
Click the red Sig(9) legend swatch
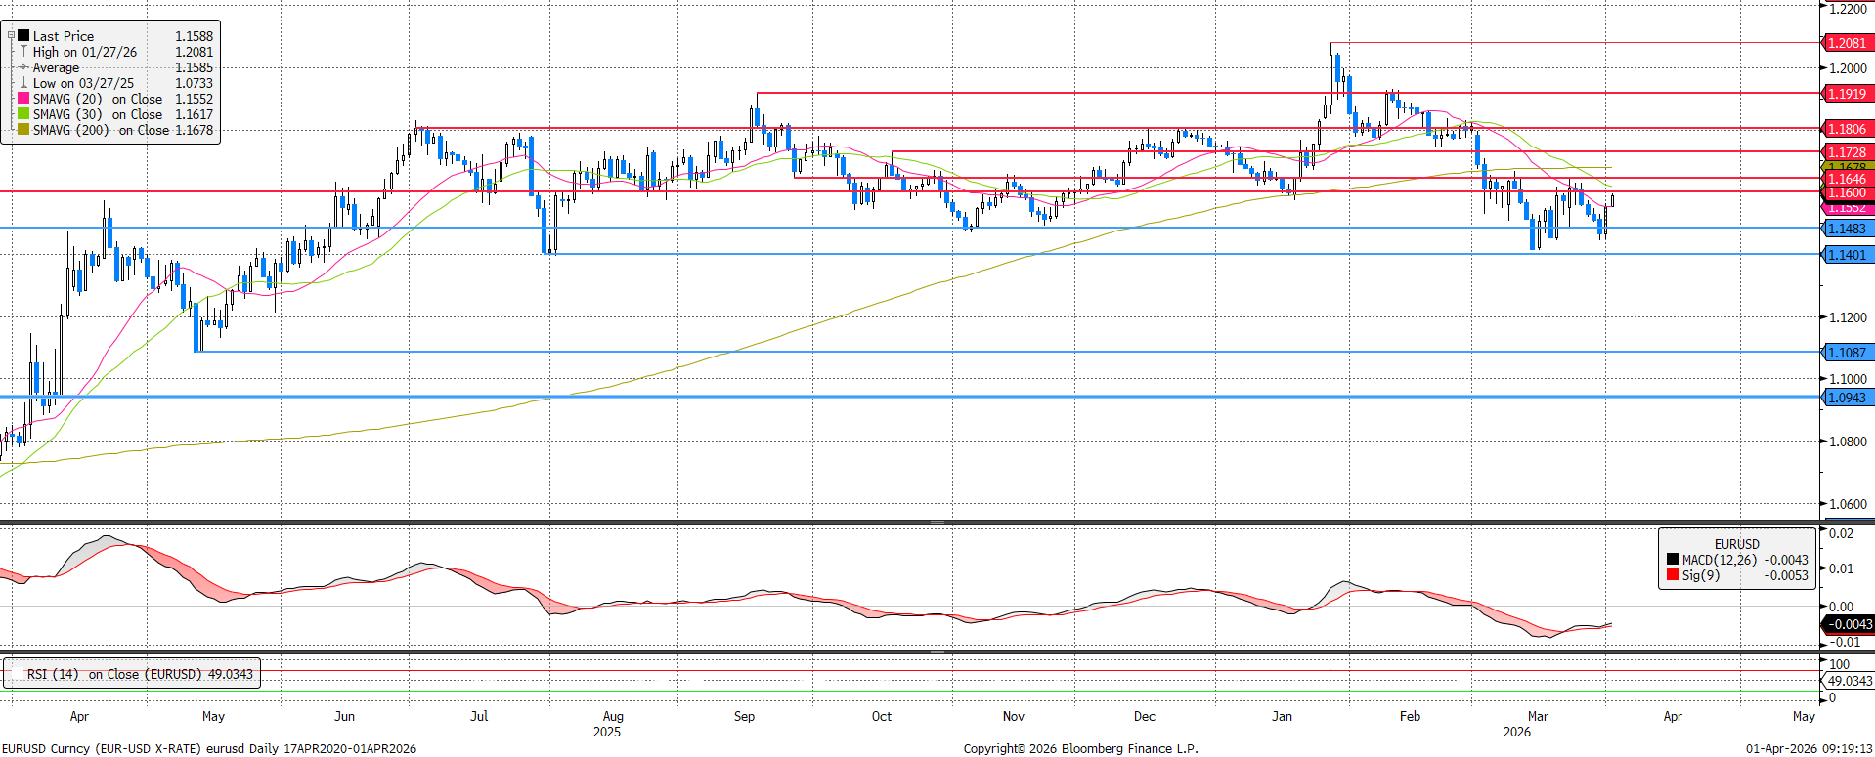coord(1673,575)
